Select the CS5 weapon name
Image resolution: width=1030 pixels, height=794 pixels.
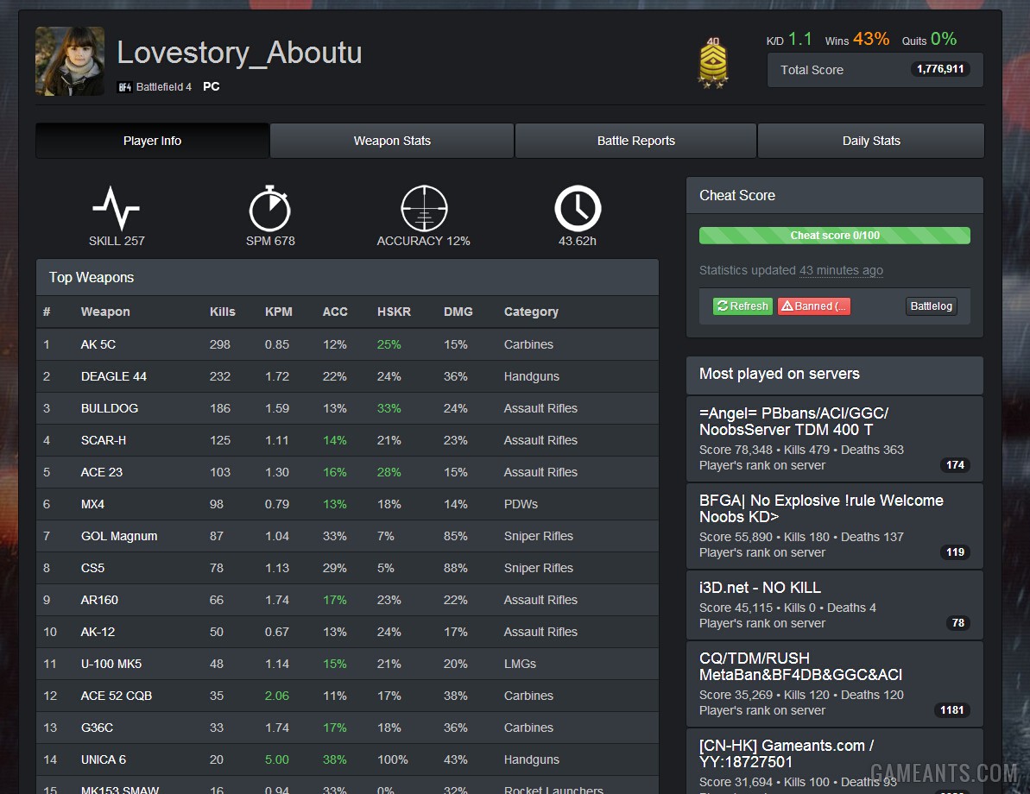click(x=92, y=568)
